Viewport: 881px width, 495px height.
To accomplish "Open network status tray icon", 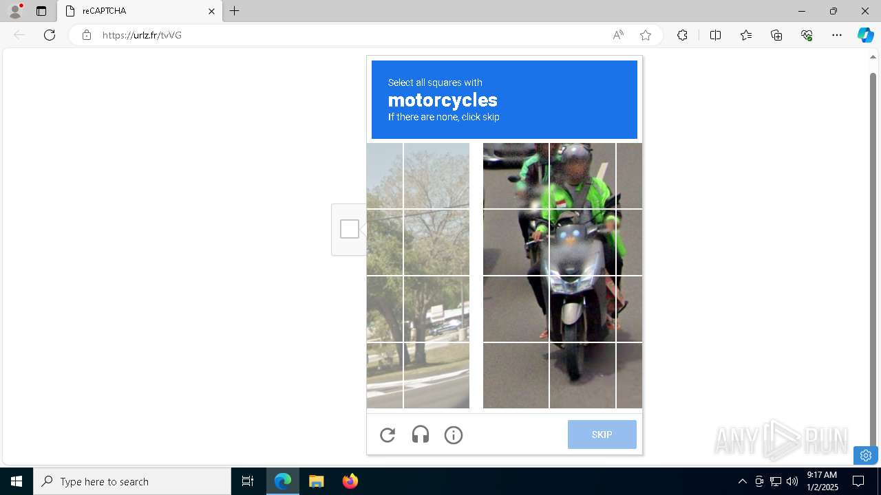I will click(776, 481).
